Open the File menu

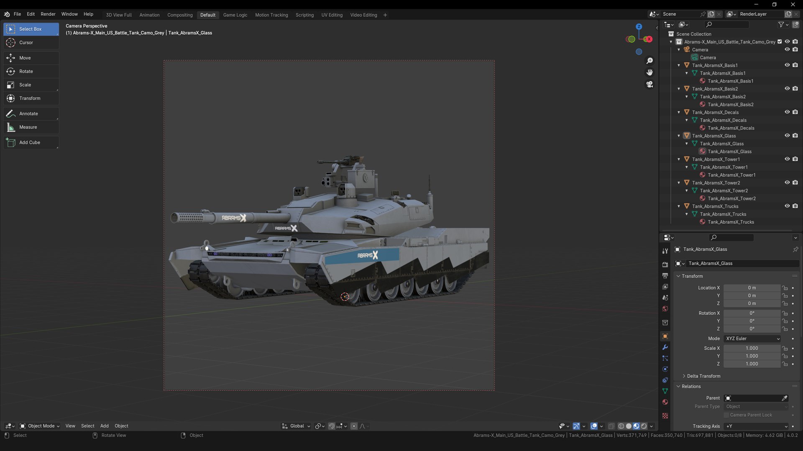[17, 14]
